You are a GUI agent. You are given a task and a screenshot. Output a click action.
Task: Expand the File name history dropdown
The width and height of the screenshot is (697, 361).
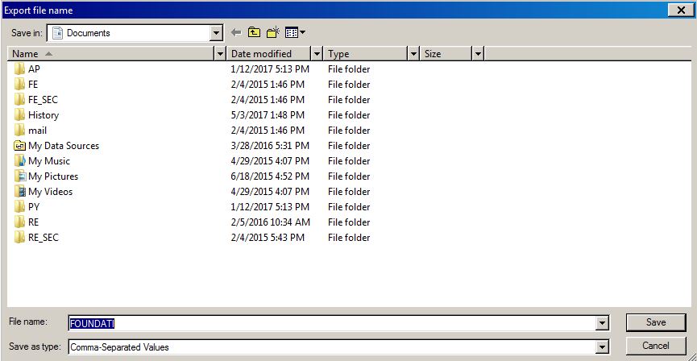click(x=602, y=323)
